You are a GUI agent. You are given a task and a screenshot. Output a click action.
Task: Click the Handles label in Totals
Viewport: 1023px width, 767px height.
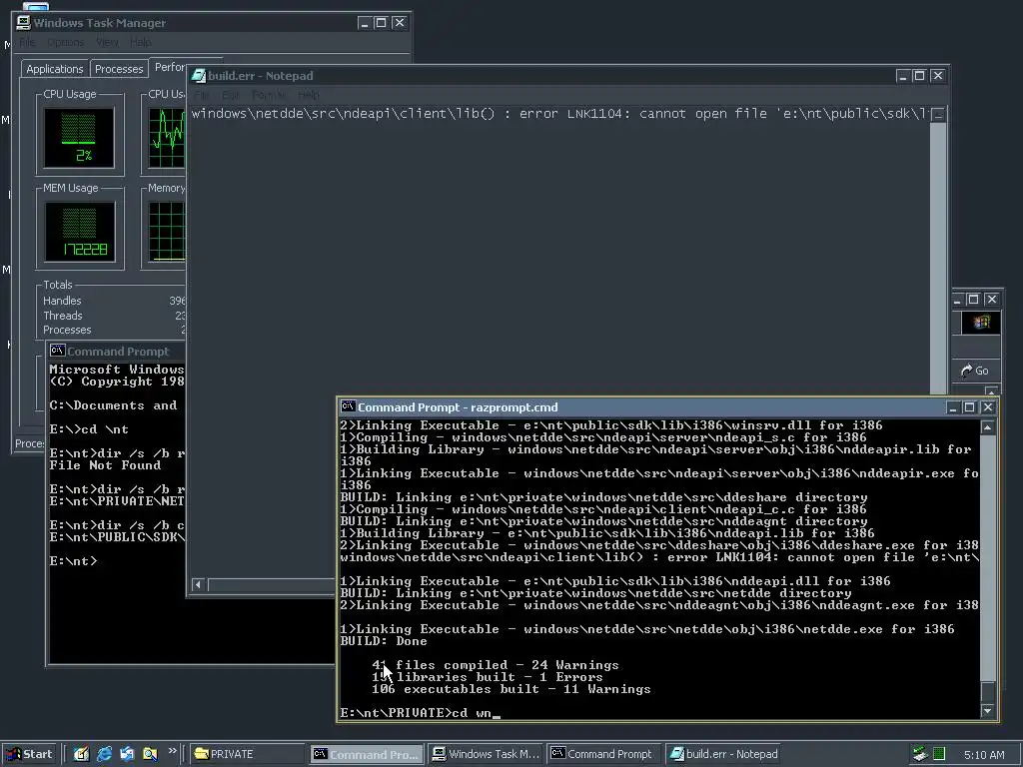click(x=62, y=301)
